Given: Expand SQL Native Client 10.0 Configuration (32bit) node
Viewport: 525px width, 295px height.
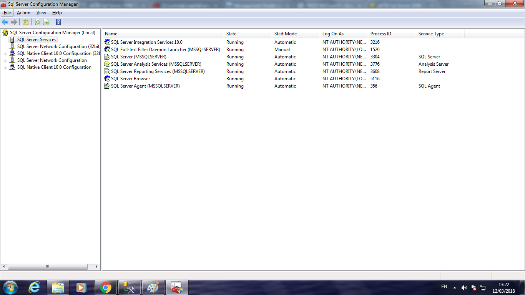Looking at the screenshot, I should (5, 54).
